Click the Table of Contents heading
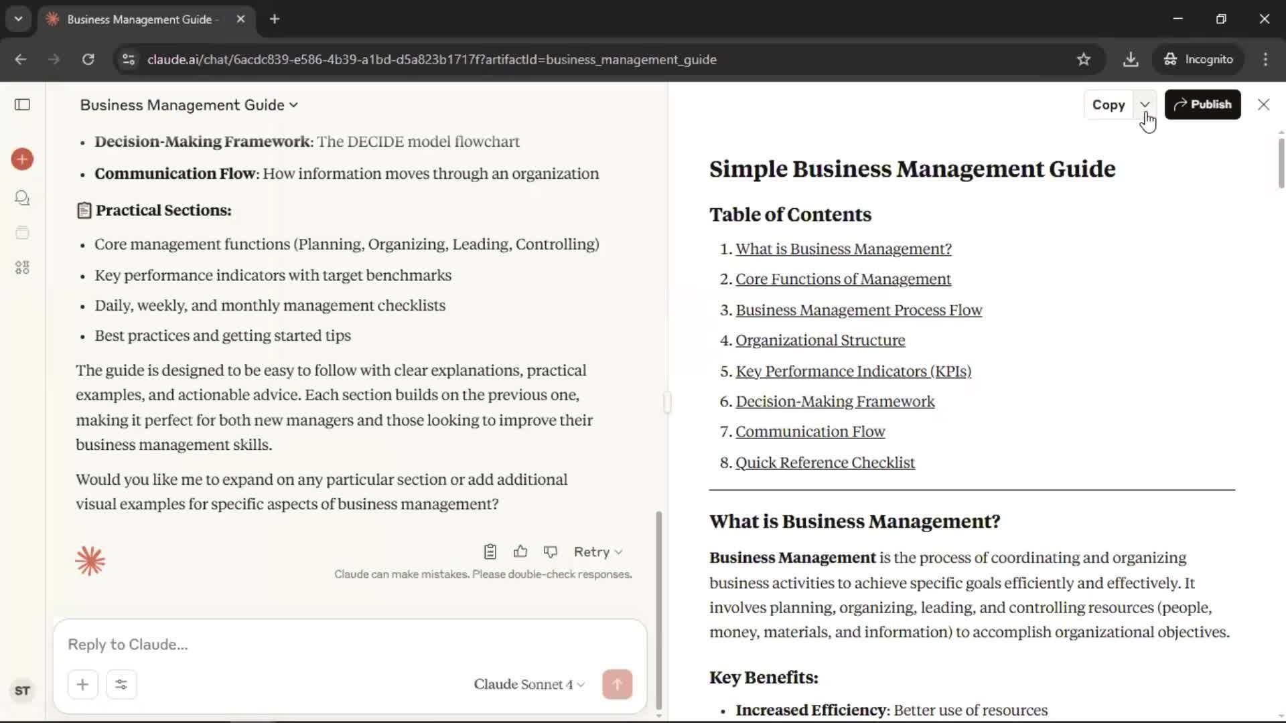1286x723 pixels. (790, 215)
